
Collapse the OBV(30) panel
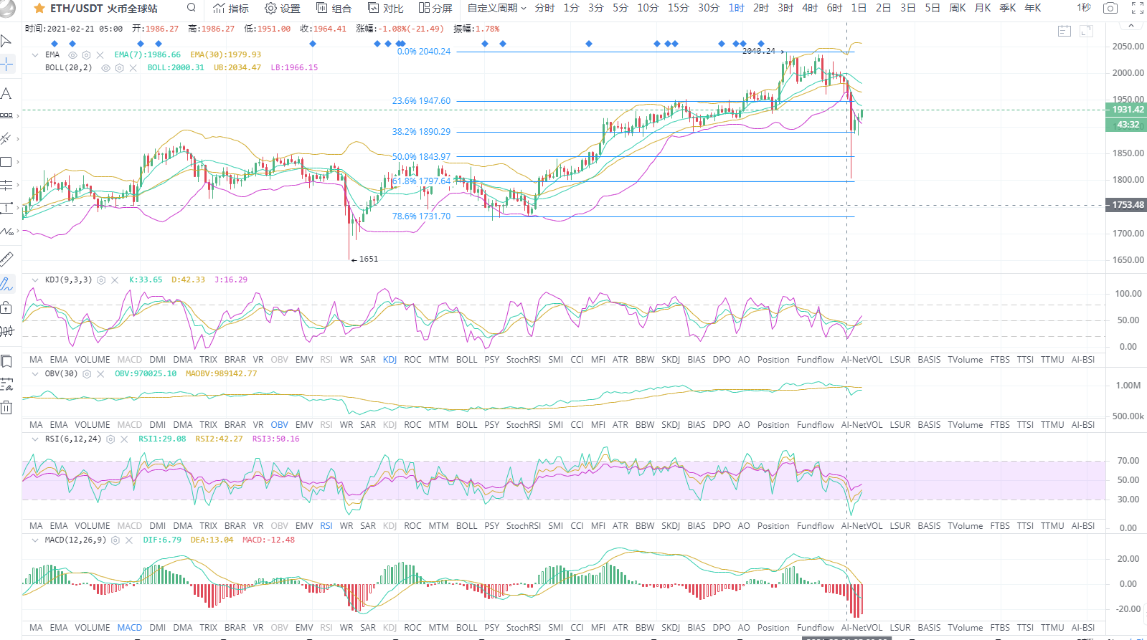coord(35,373)
